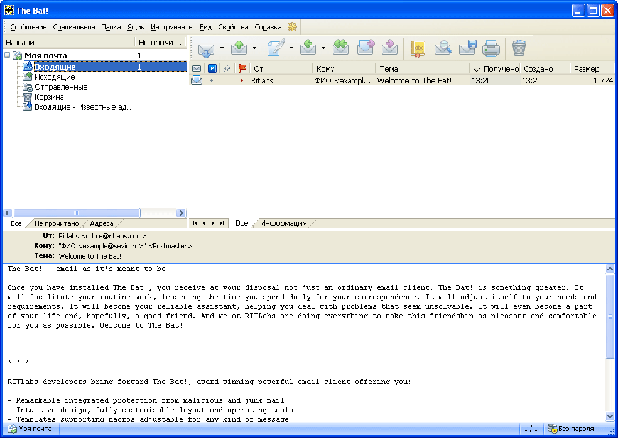The image size is (618, 438).
Task: Sort by Тема column header
Action: (423, 68)
